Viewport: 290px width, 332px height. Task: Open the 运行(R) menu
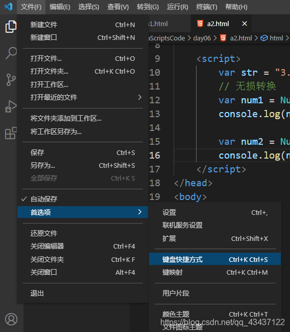177,7
